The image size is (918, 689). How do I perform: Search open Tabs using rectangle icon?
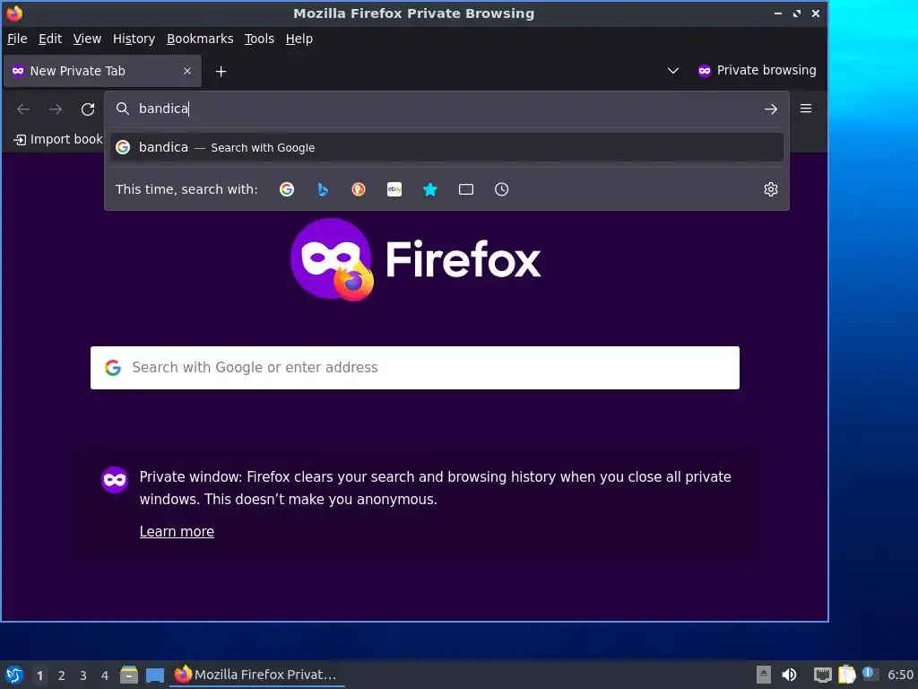pyautogui.click(x=466, y=189)
